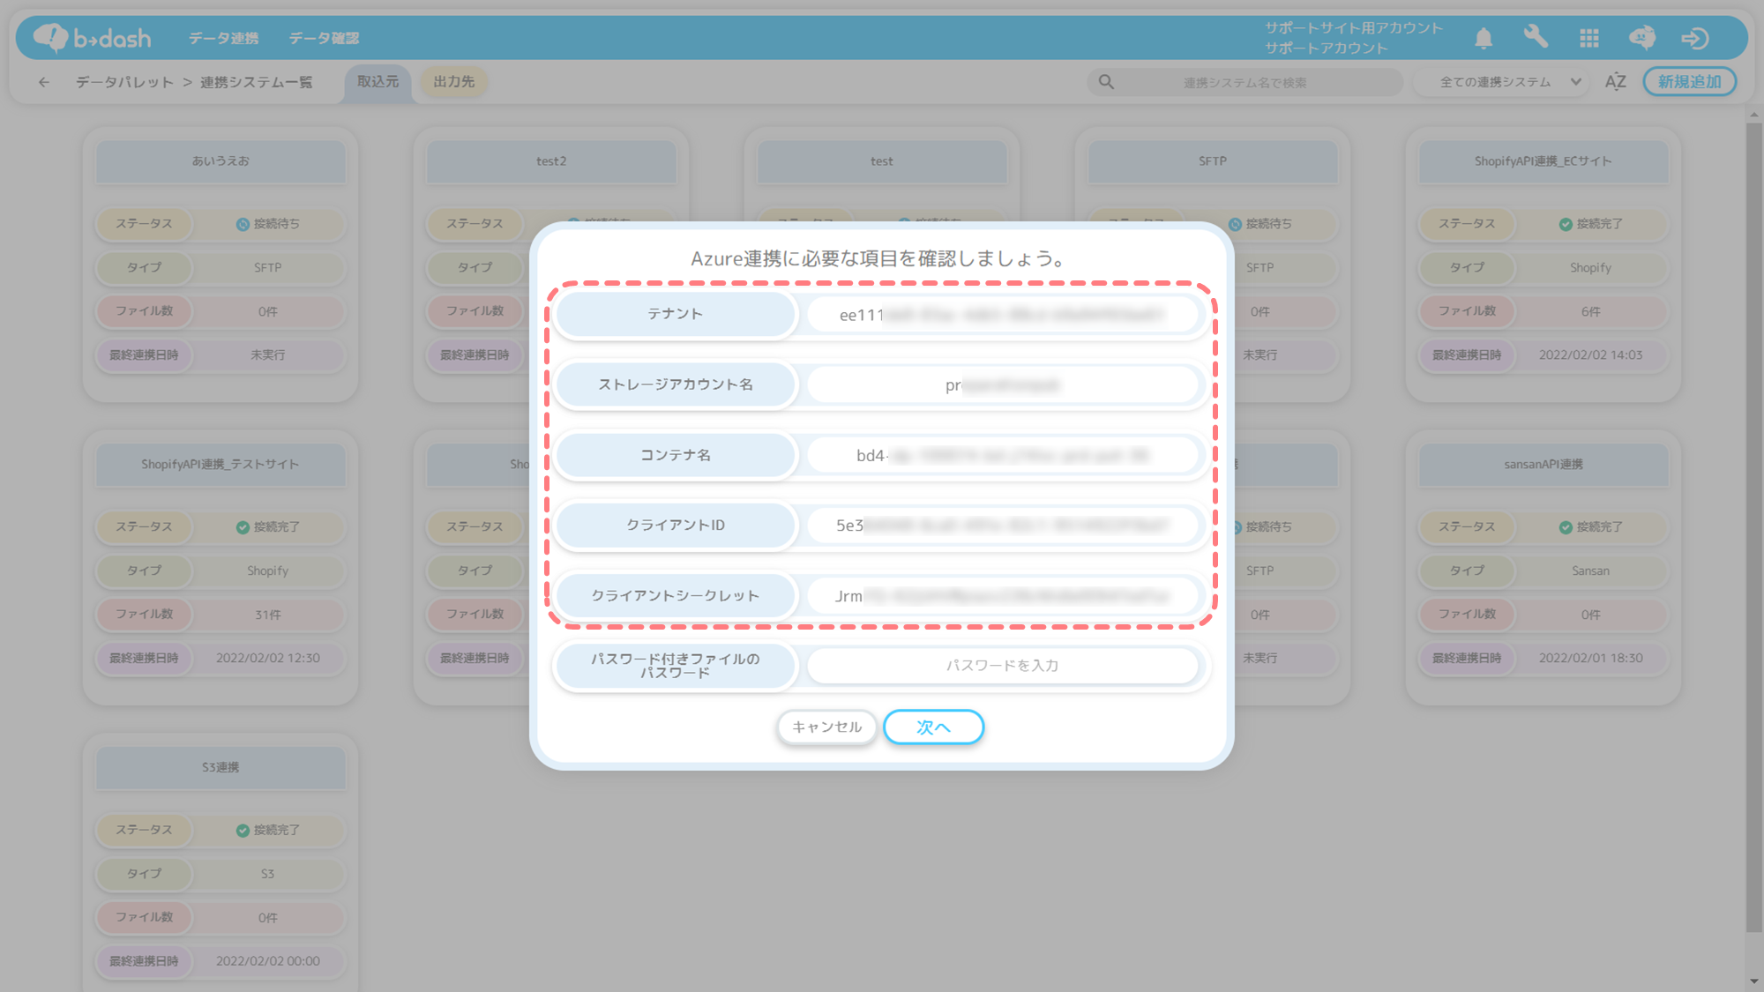Open the wrench settings icon
The image size is (1764, 992).
click(x=1536, y=37)
